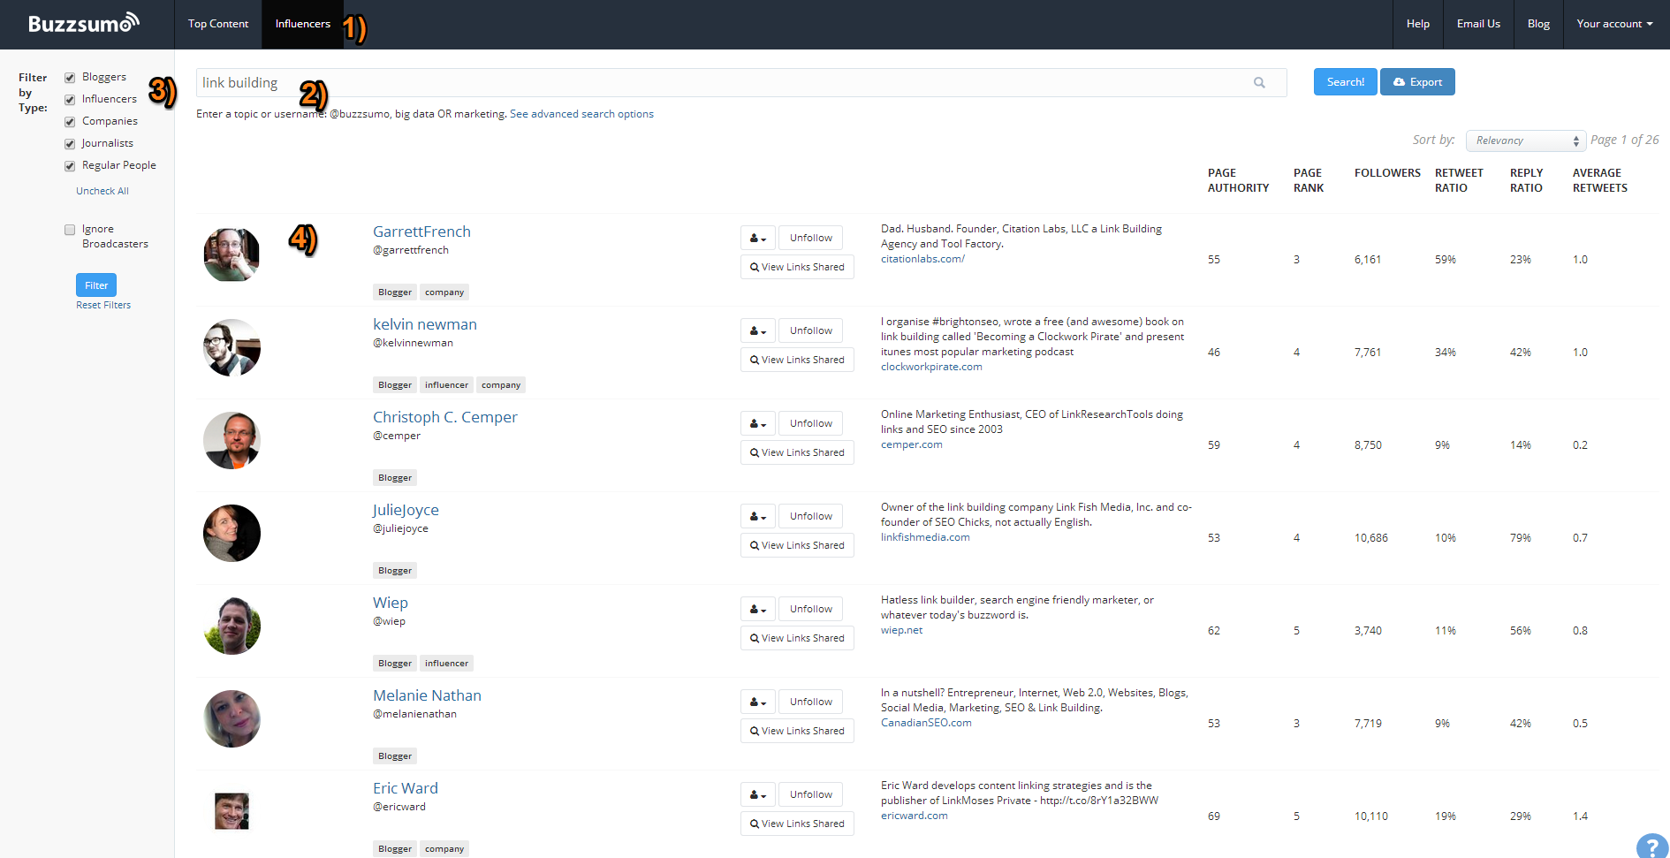View links shared by Christoph C. Cemper
This screenshot has height=858, width=1670.
pos(797,452)
